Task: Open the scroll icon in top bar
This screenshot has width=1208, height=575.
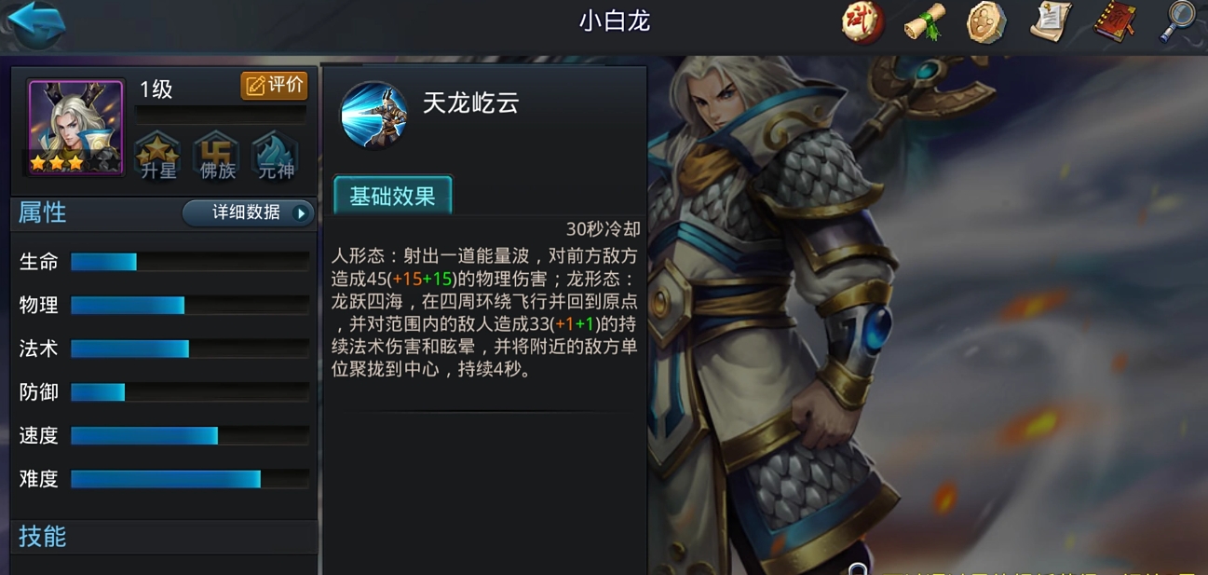Action: tap(925, 22)
